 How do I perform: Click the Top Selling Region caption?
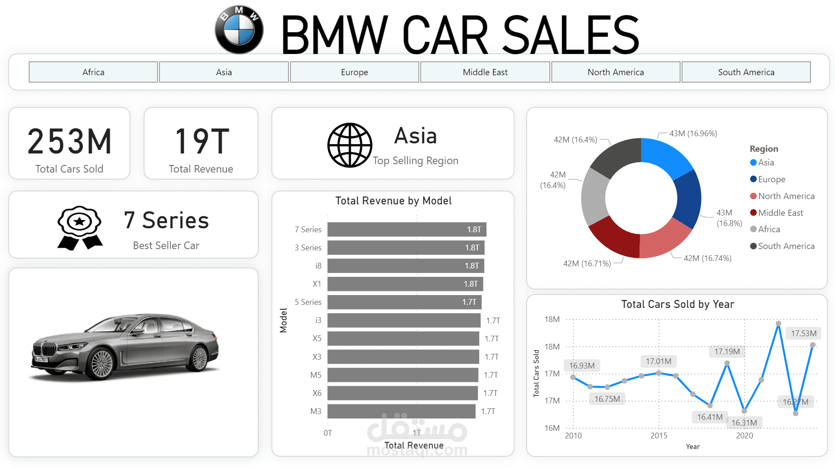(415, 161)
